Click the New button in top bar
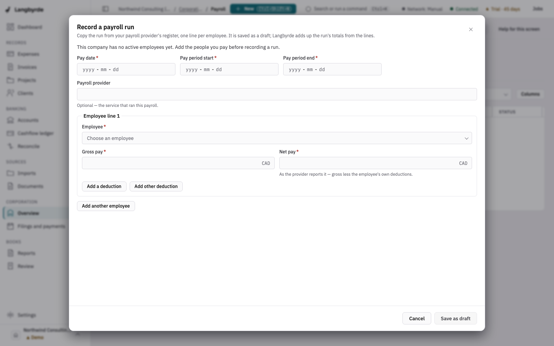Image resolution: width=554 pixels, height=346 pixels. click(x=263, y=9)
